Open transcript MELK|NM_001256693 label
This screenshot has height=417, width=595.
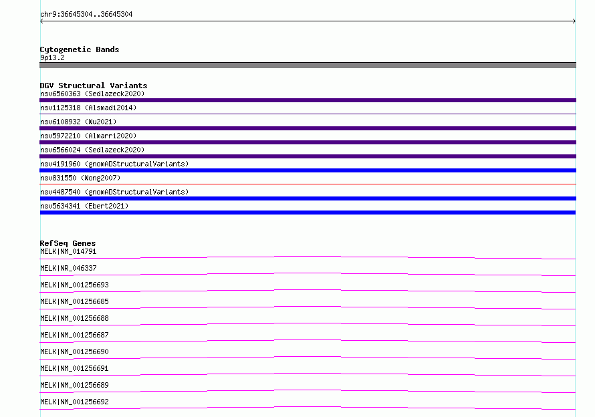pyautogui.click(x=74, y=285)
